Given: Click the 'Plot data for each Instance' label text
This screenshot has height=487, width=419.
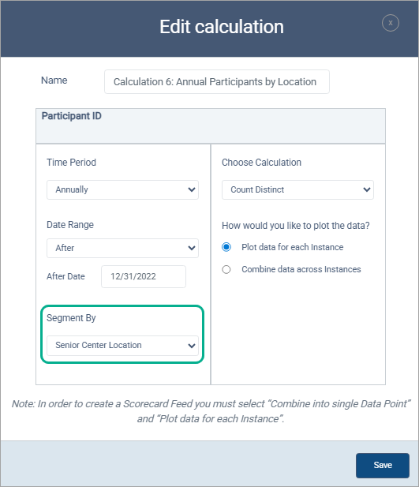Looking at the screenshot, I should [292, 247].
